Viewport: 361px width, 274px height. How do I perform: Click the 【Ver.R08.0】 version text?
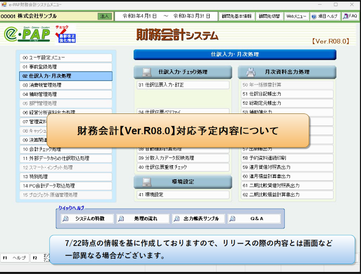click(330, 41)
